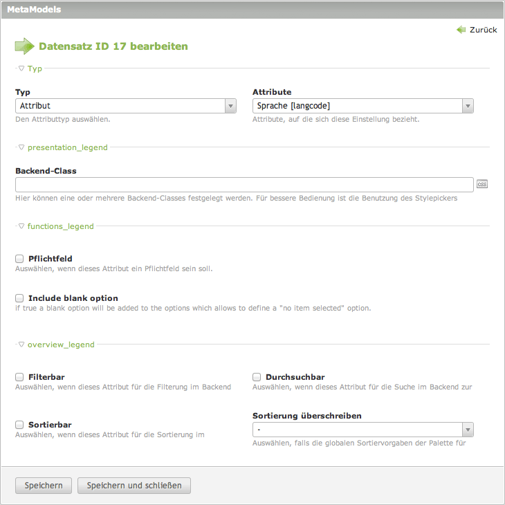The height and width of the screenshot is (505, 505).
Task: Collapse the functions_legend section
Action: pos(21,226)
